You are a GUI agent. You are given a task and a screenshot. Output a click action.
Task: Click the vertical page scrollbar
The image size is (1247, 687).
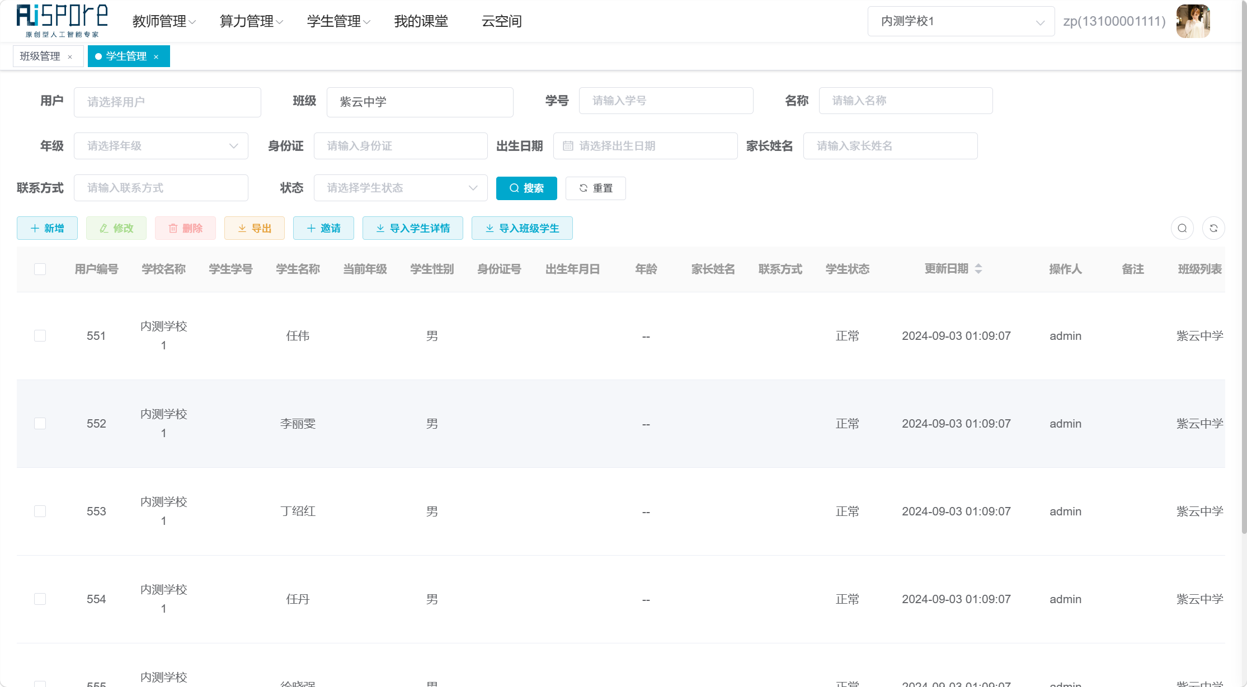1244,268
